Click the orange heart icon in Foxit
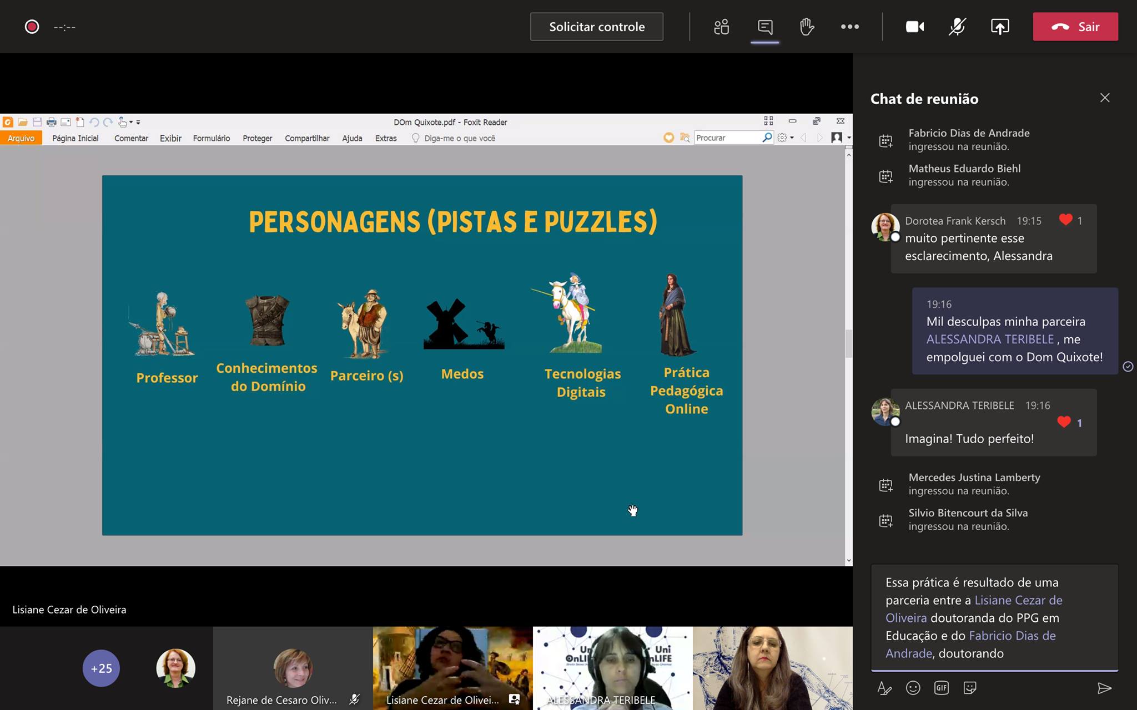 [x=668, y=138]
